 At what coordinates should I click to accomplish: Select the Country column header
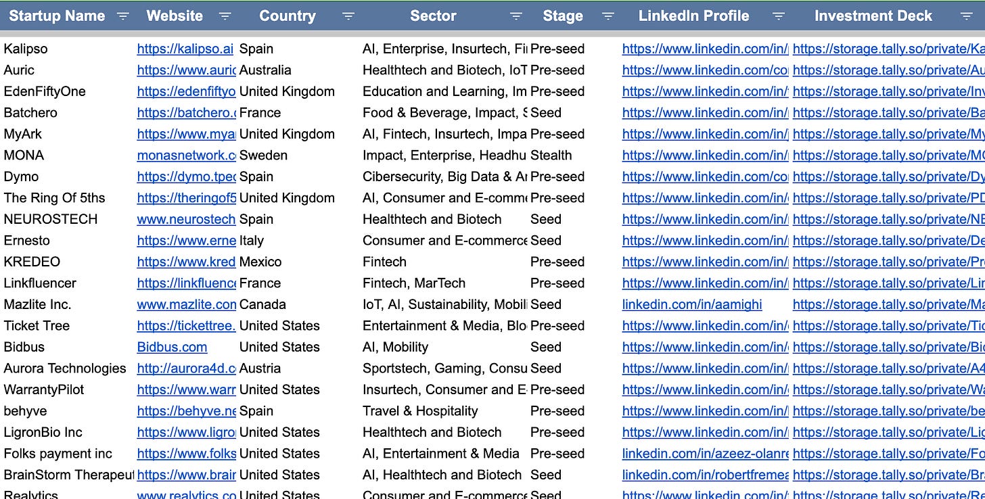288,16
